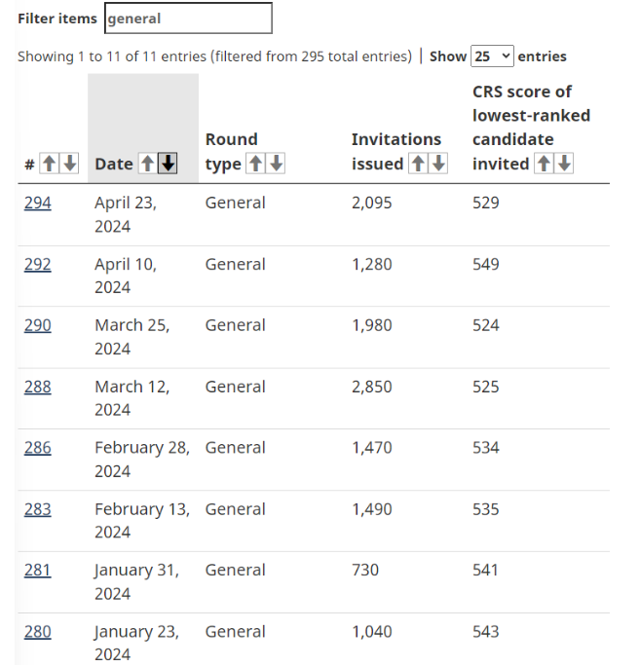Open draw round 283 link

[x=38, y=509]
